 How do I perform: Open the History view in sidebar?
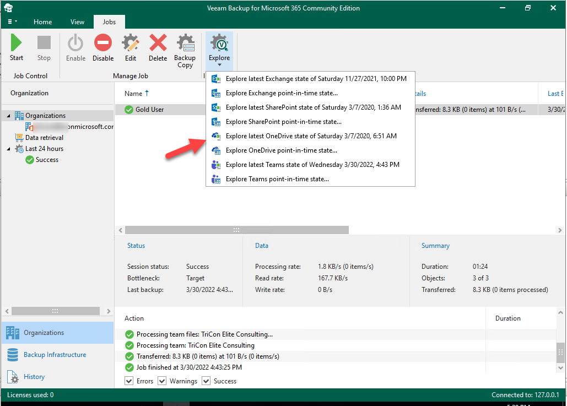[34, 377]
